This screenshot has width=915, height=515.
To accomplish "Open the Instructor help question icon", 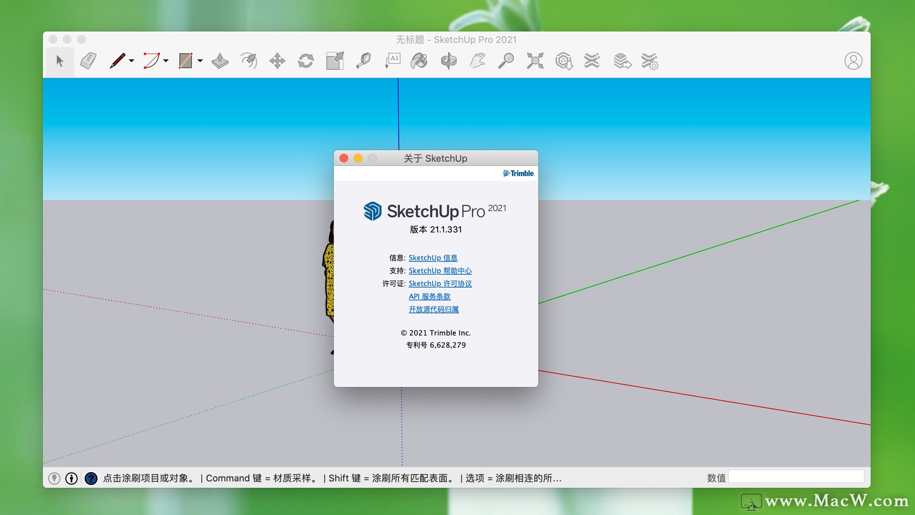I will tap(91, 478).
